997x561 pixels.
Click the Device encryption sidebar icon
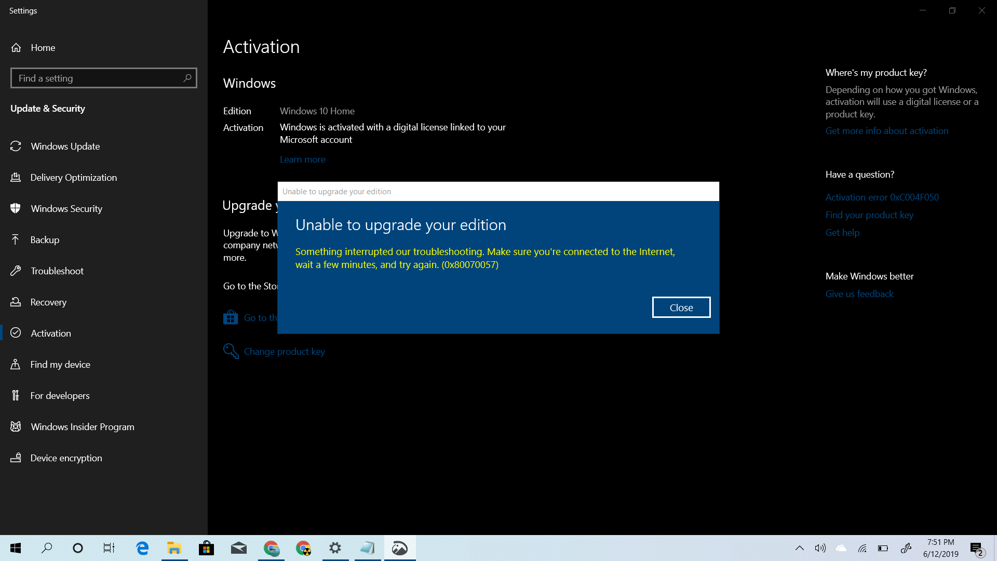pos(17,458)
